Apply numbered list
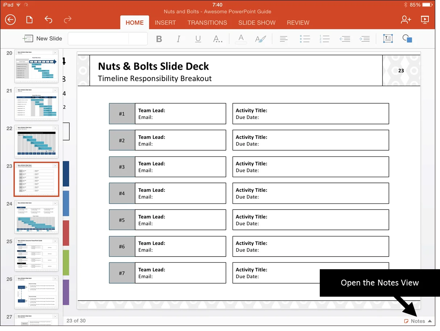 pos(324,39)
